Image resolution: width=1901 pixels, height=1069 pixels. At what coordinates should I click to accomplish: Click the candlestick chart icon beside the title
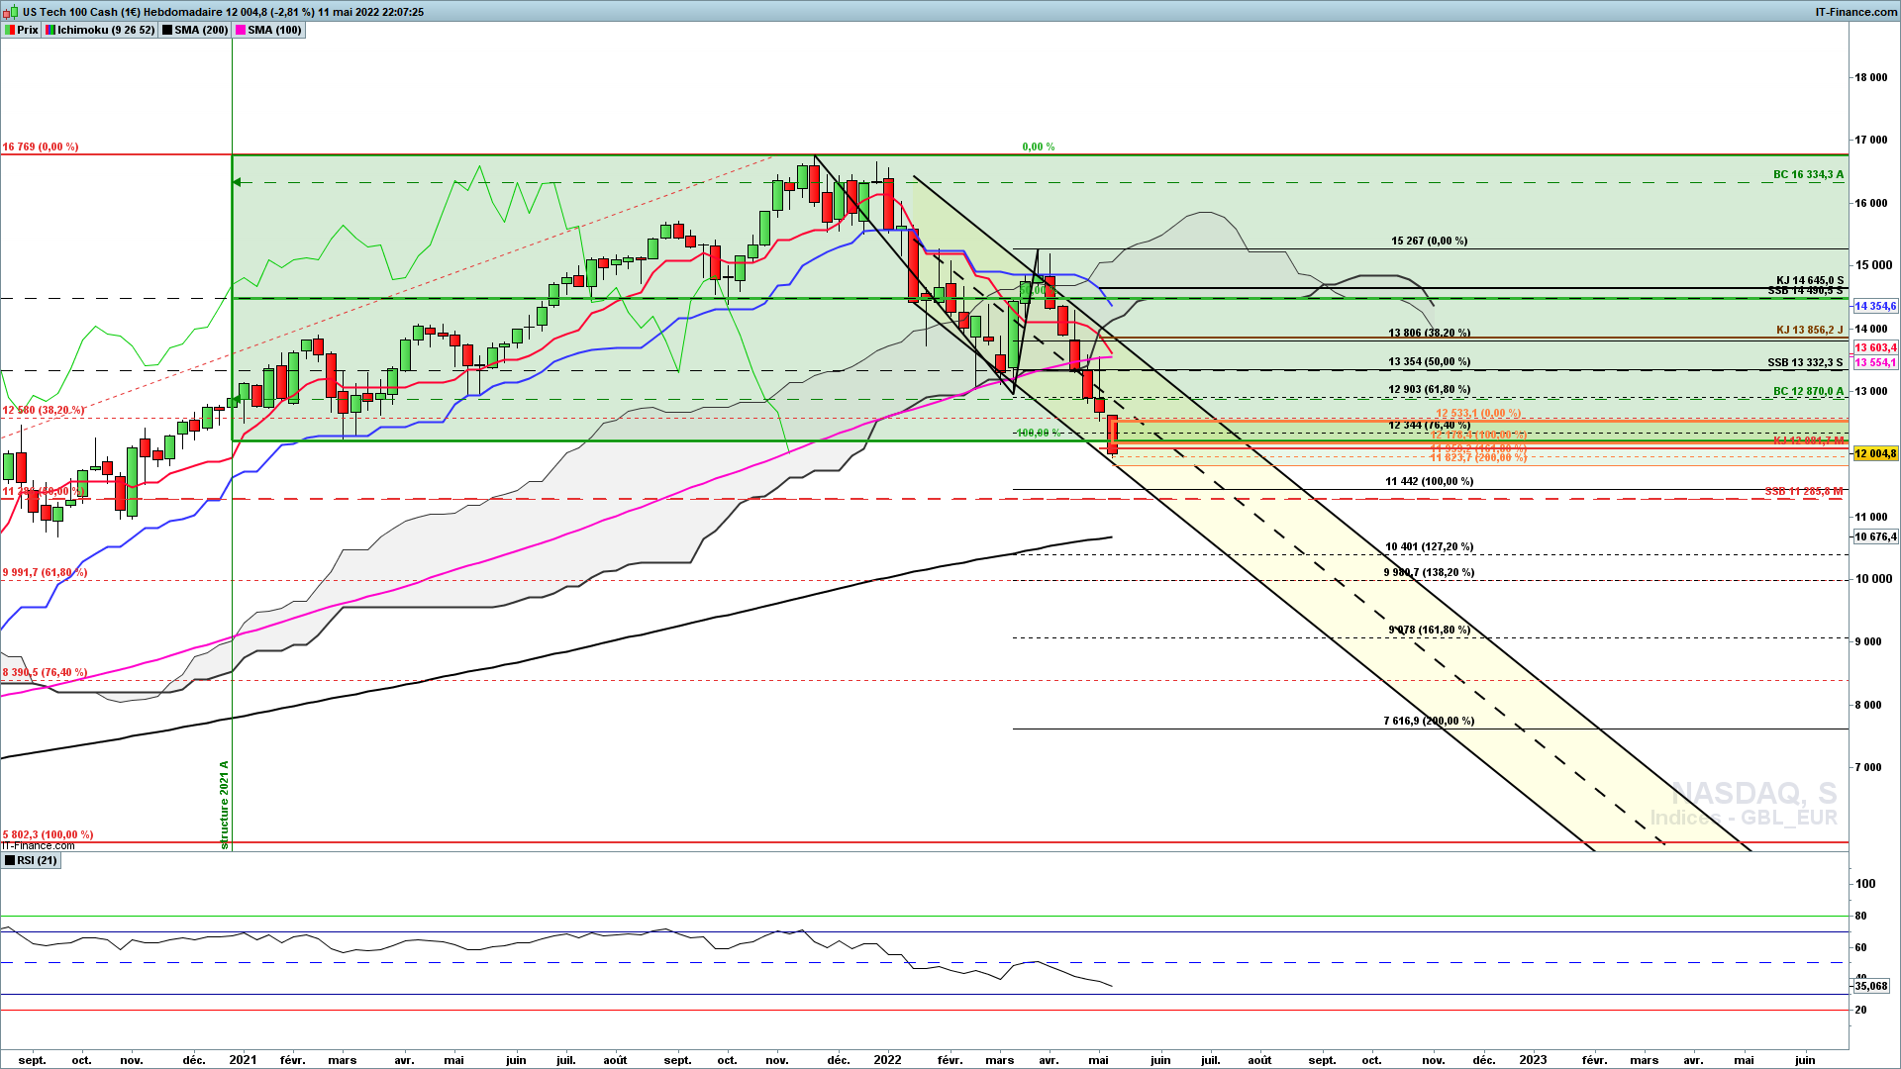tap(11, 12)
